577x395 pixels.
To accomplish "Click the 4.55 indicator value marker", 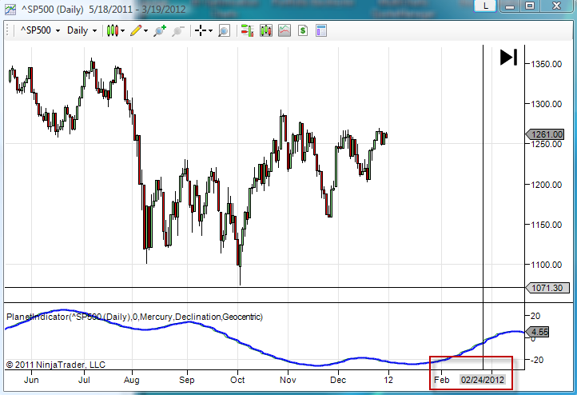I will coord(538,332).
